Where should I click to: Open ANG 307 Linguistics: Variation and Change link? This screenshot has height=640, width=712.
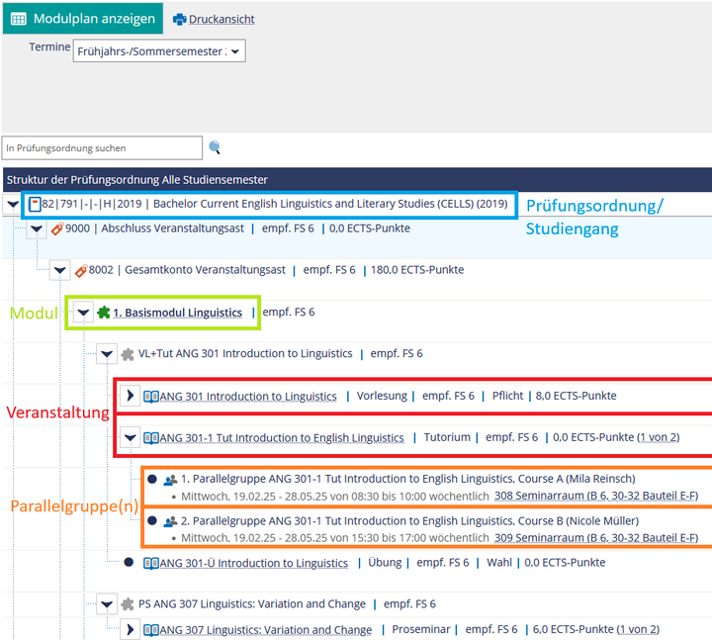(266, 630)
